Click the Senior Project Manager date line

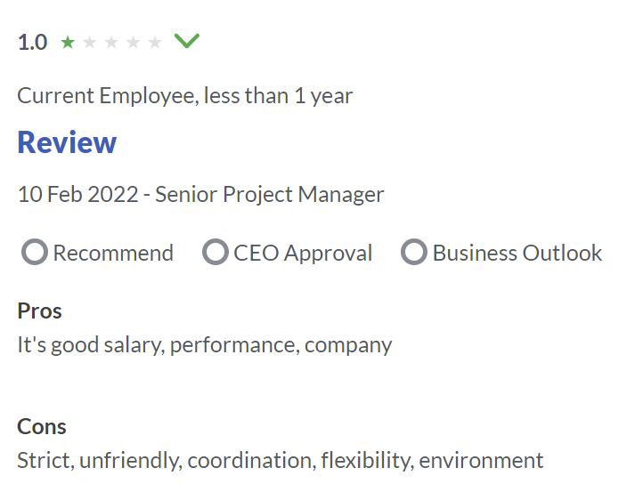point(201,194)
